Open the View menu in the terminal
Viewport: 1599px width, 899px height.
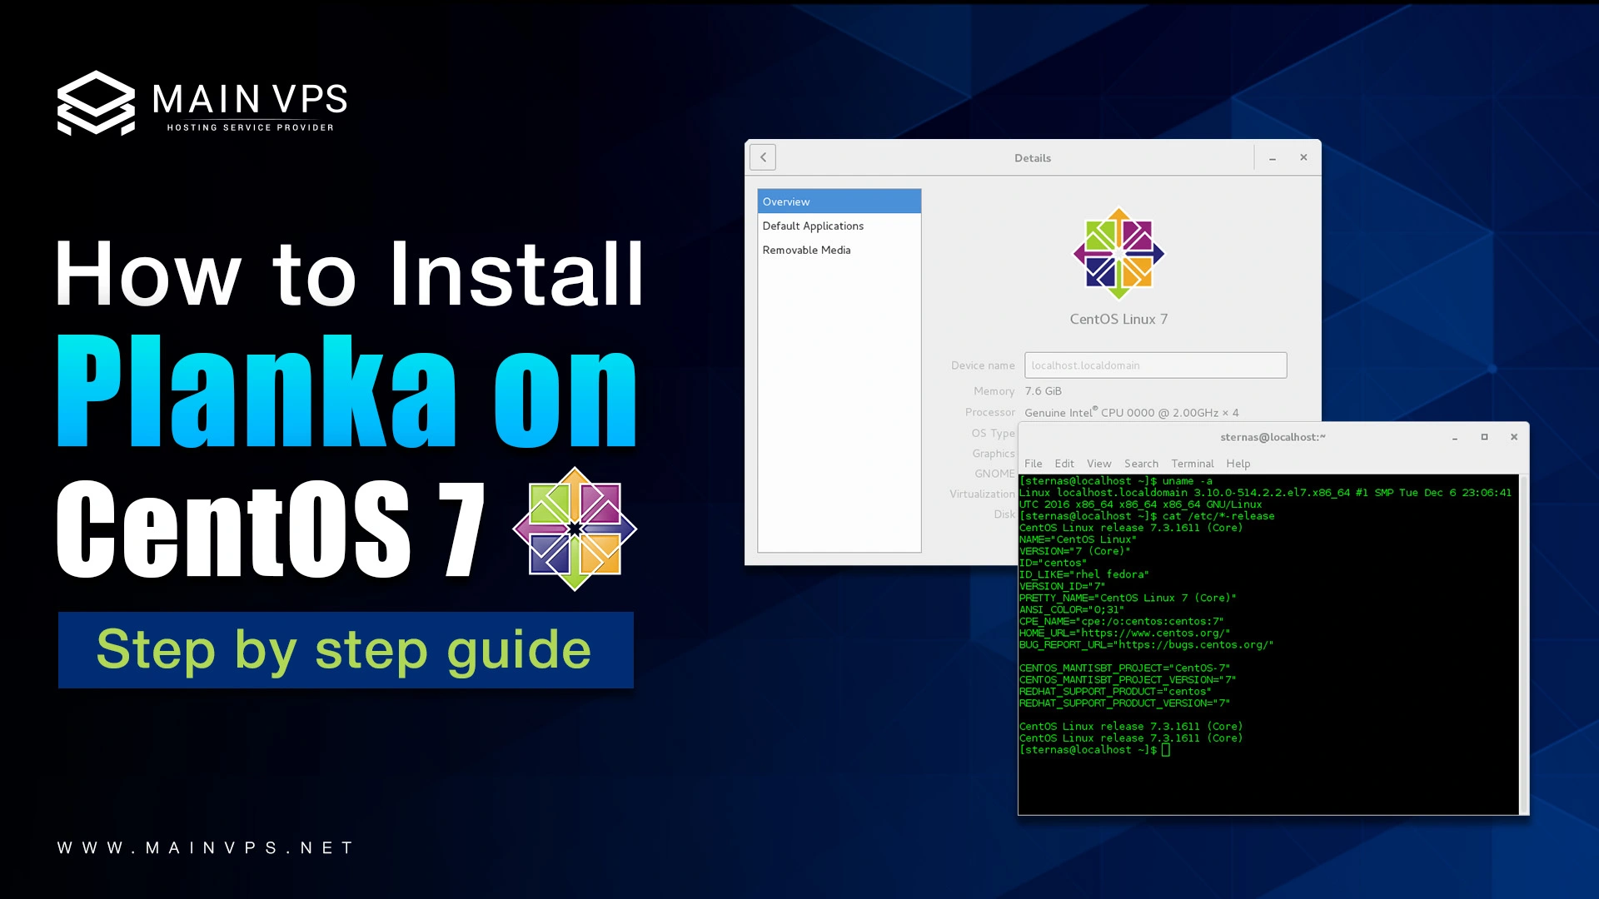[x=1098, y=464]
